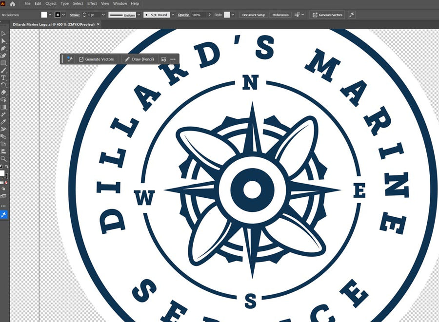Open the Effect menu
This screenshot has height=322, width=439.
coord(92,3)
